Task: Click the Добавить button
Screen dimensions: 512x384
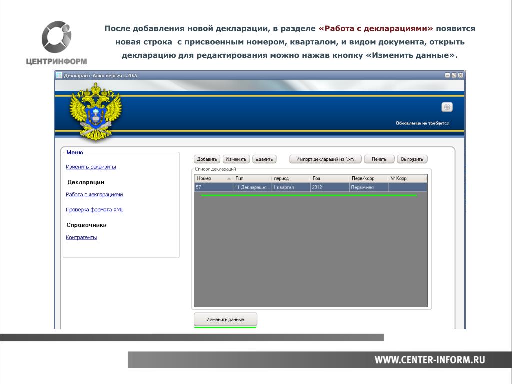Action: tap(207, 159)
